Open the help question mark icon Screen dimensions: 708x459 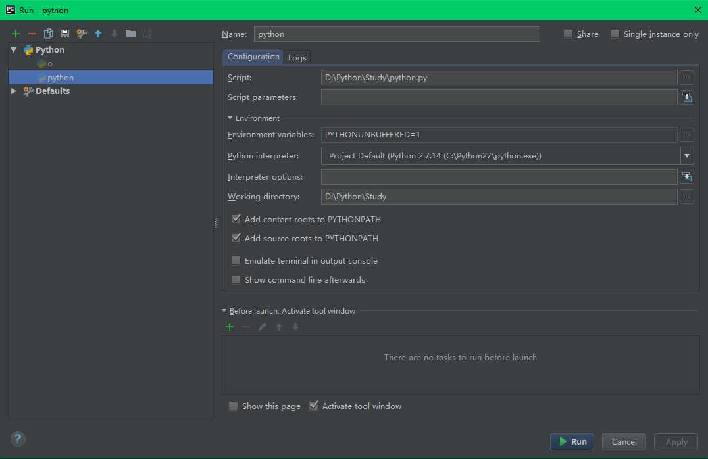tap(18, 439)
